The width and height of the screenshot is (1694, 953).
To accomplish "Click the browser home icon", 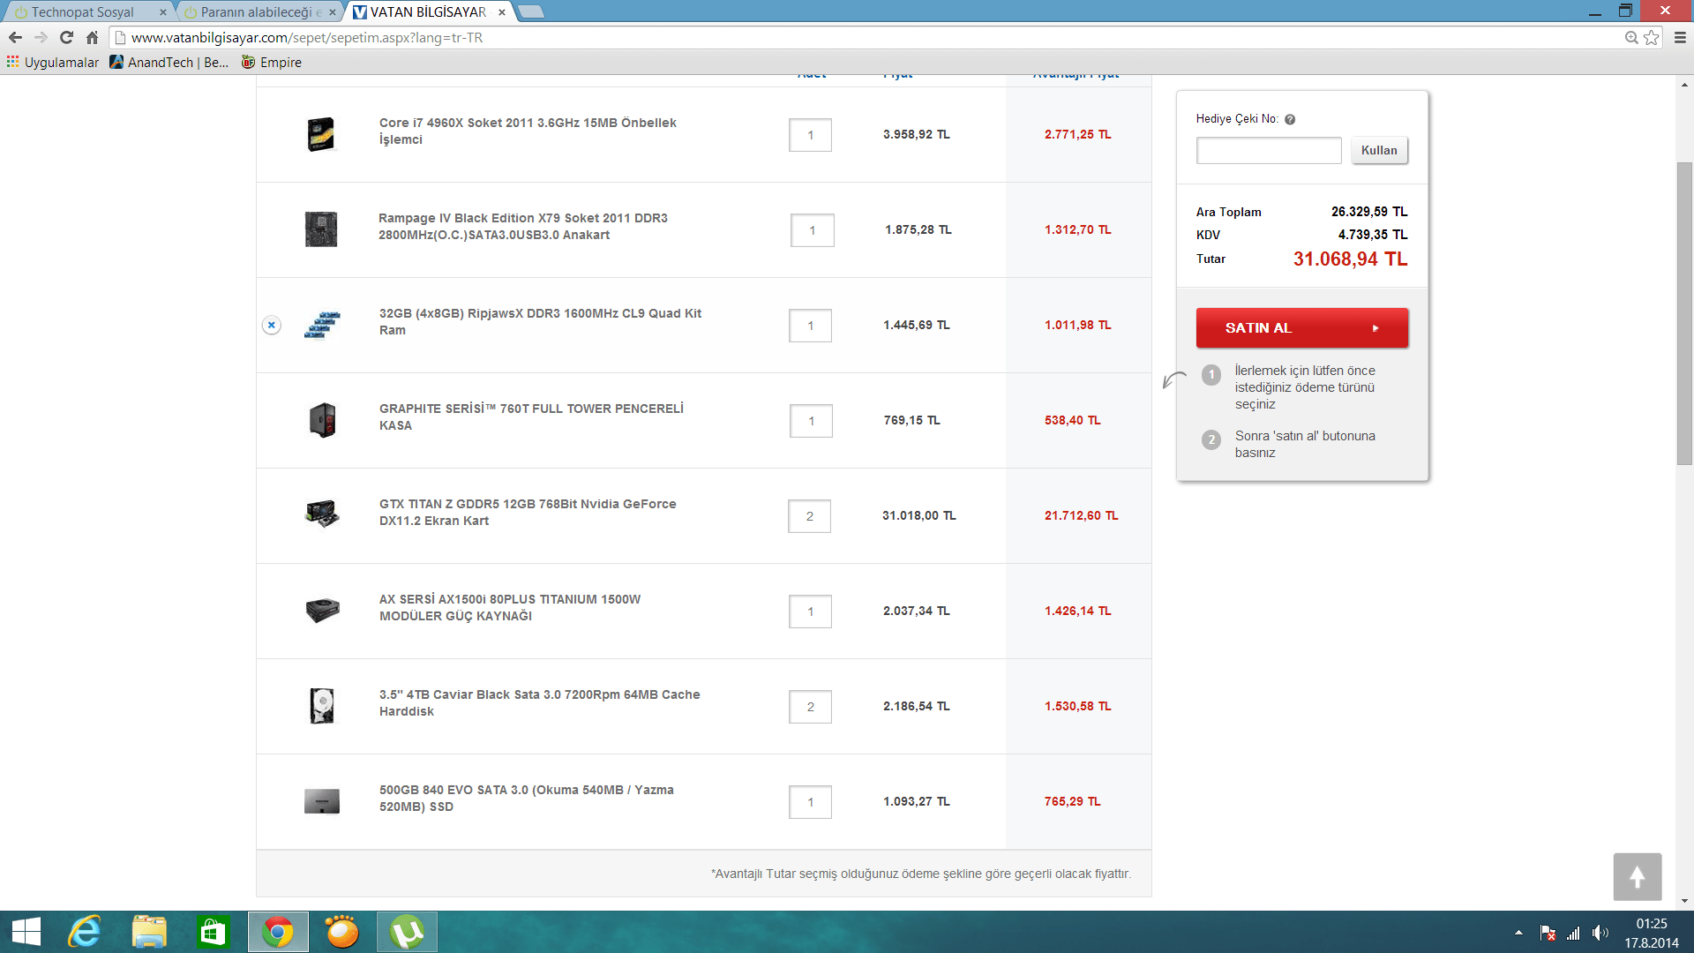I will [92, 37].
